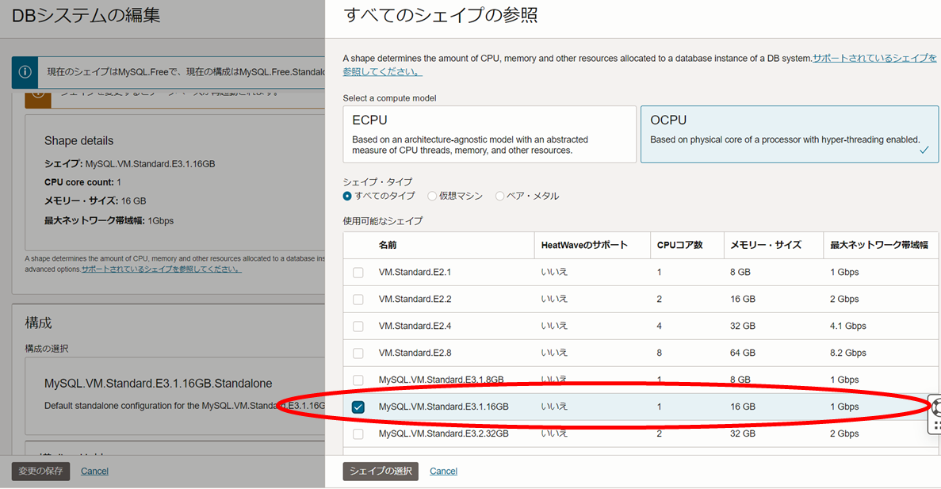Check the VM.Standard.E2.2 row checkbox

pyautogui.click(x=358, y=300)
